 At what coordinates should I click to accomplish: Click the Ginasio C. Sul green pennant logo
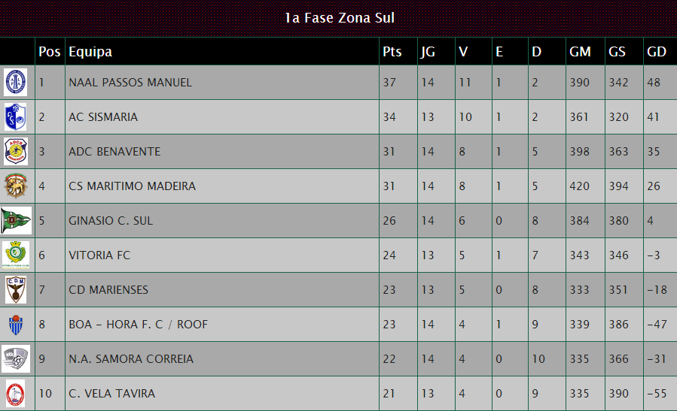coord(16,220)
